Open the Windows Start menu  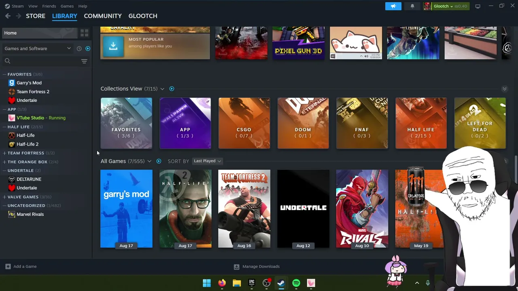pyautogui.click(x=207, y=283)
